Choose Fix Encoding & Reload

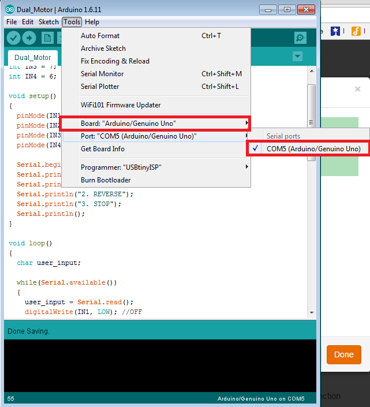point(156,61)
